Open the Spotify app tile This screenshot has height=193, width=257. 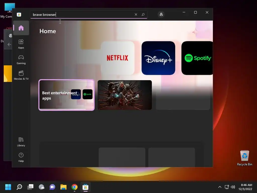(197, 58)
